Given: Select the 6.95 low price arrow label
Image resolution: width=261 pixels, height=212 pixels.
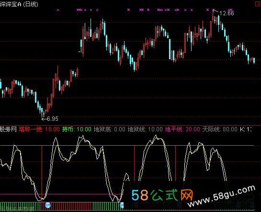Looking at the screenshot, I should tap(50, 119).
